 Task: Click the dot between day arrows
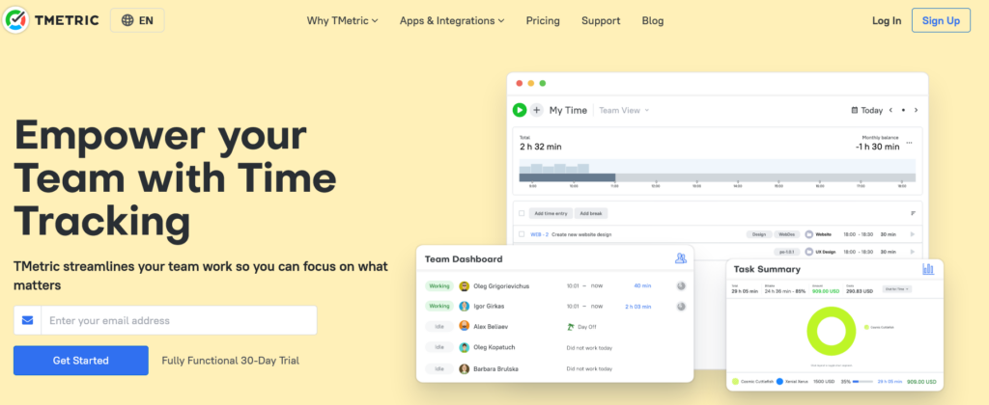[x=903, y=110]
